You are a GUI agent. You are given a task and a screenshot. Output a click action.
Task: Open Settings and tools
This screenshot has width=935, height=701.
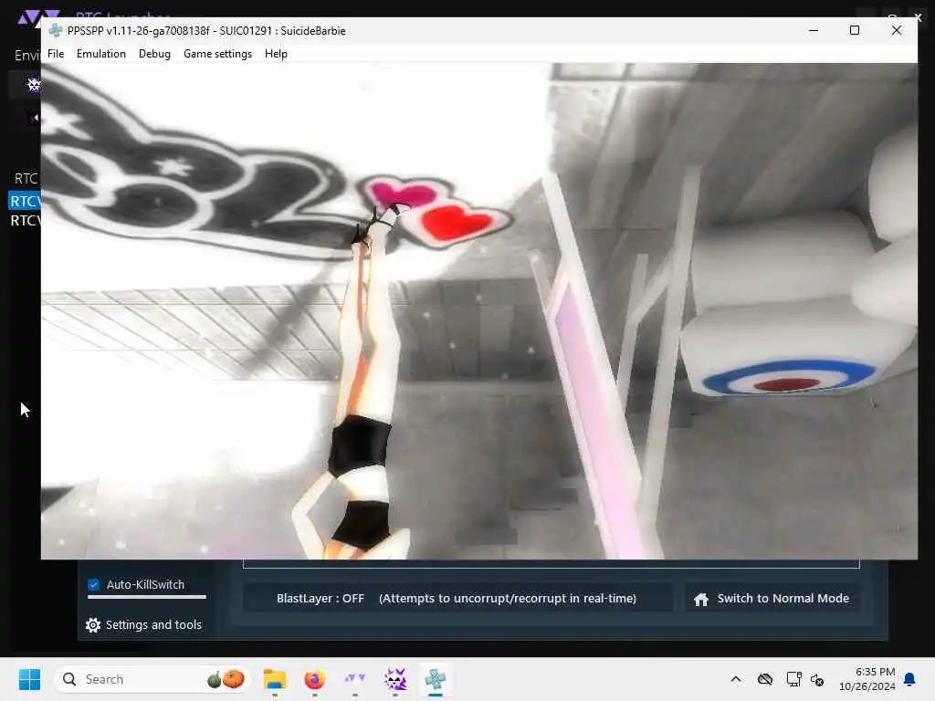coord(143,624)
